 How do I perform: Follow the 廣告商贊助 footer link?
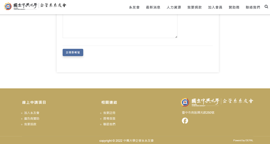click(32, 119)
